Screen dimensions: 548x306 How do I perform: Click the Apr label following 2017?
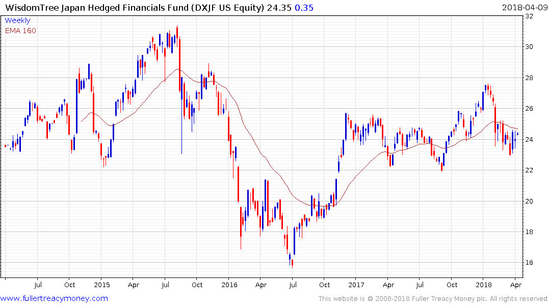pos(388,285)
